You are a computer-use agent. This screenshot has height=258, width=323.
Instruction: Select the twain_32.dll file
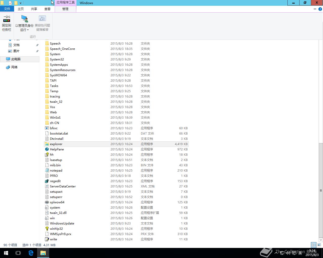116,213
